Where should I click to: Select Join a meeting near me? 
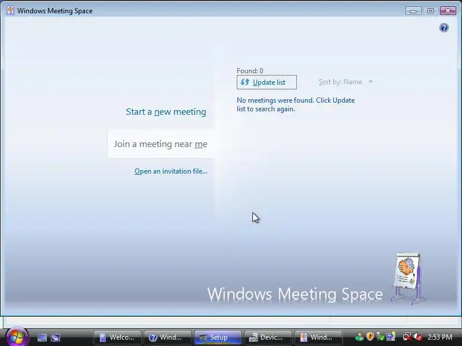(161, 144)
